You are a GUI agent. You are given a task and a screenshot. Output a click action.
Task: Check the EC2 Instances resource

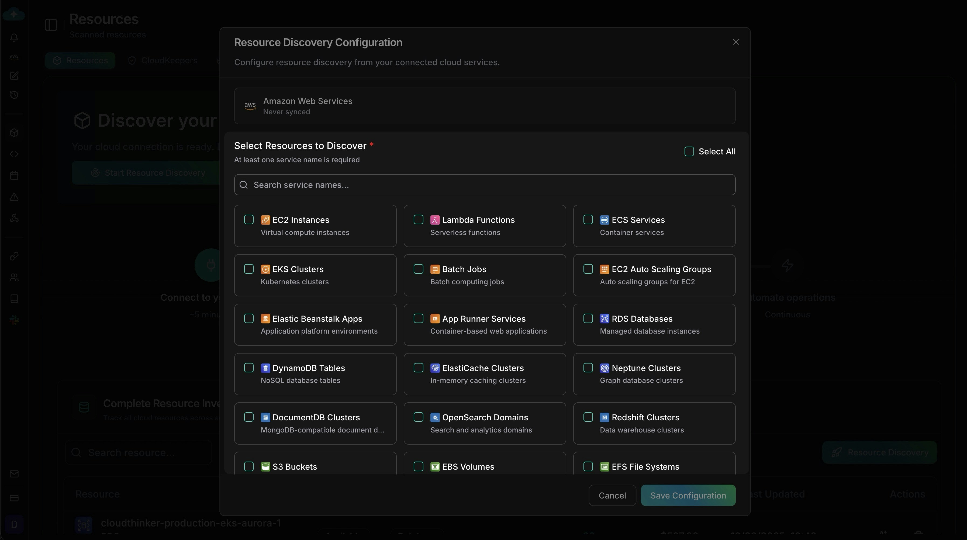pyautogui.click(x=249, y=220)
